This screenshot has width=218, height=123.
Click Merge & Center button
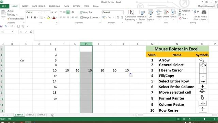(89, 17)
